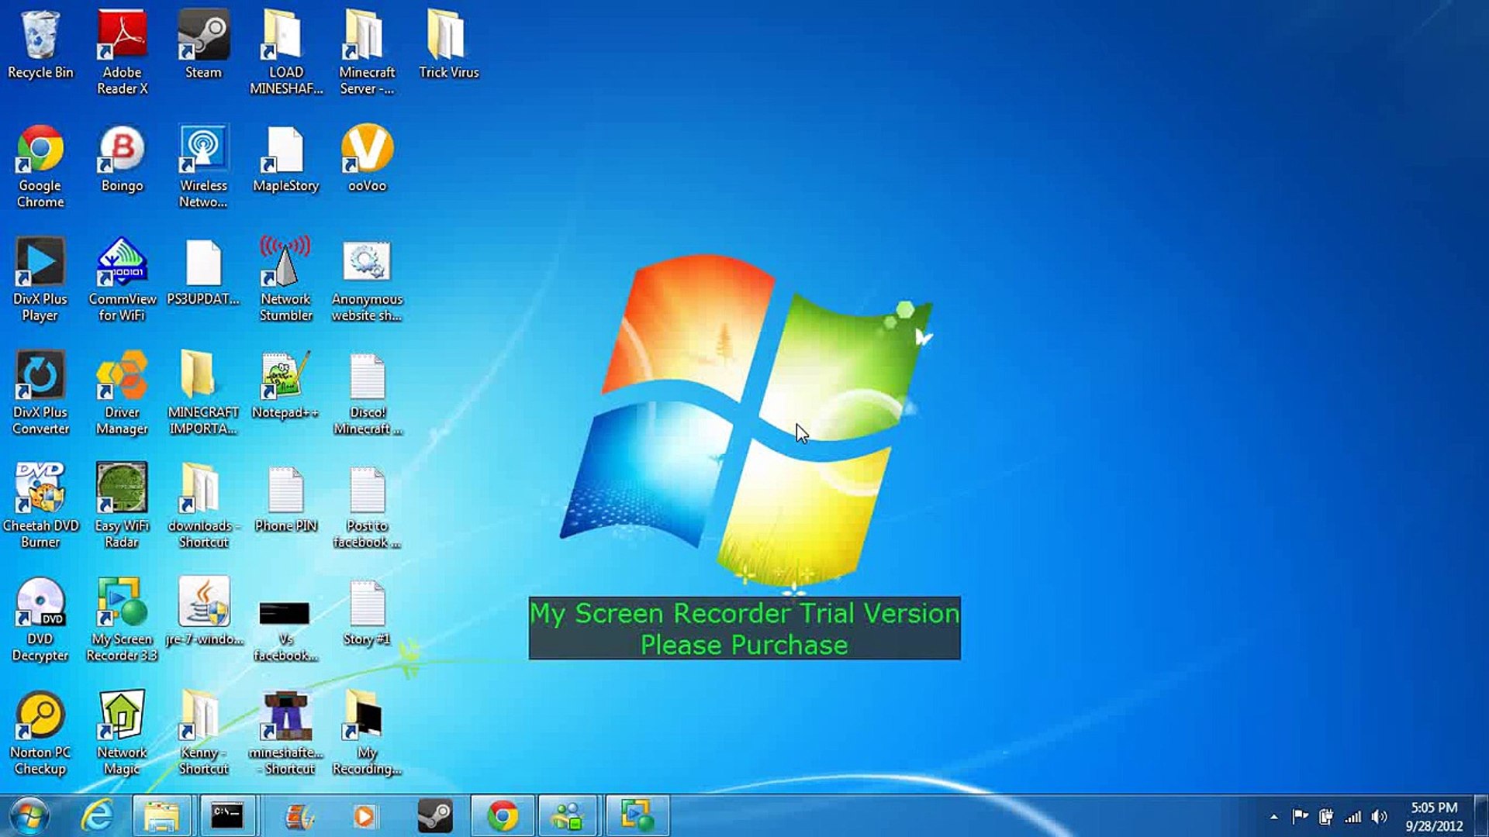1489x837 pixels.
Task: Expand the hidden system tray icons
Action: click(1273, 817)
